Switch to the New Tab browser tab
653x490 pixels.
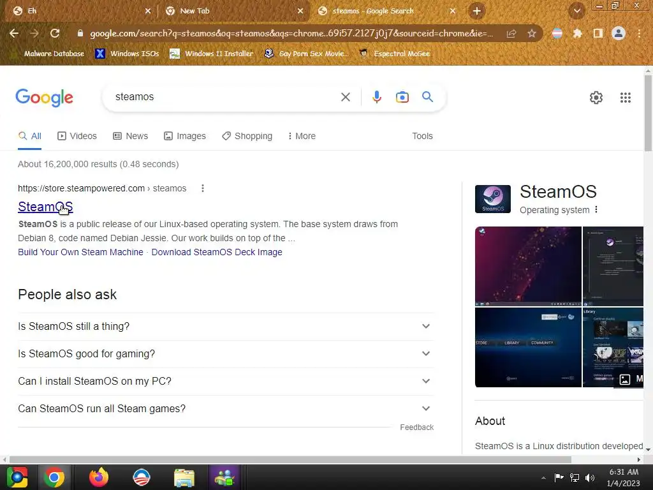[232, 11]
